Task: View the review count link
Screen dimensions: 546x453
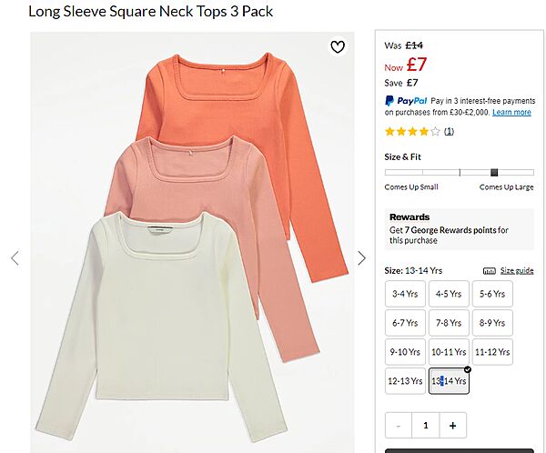Action: tap(449, 132)
